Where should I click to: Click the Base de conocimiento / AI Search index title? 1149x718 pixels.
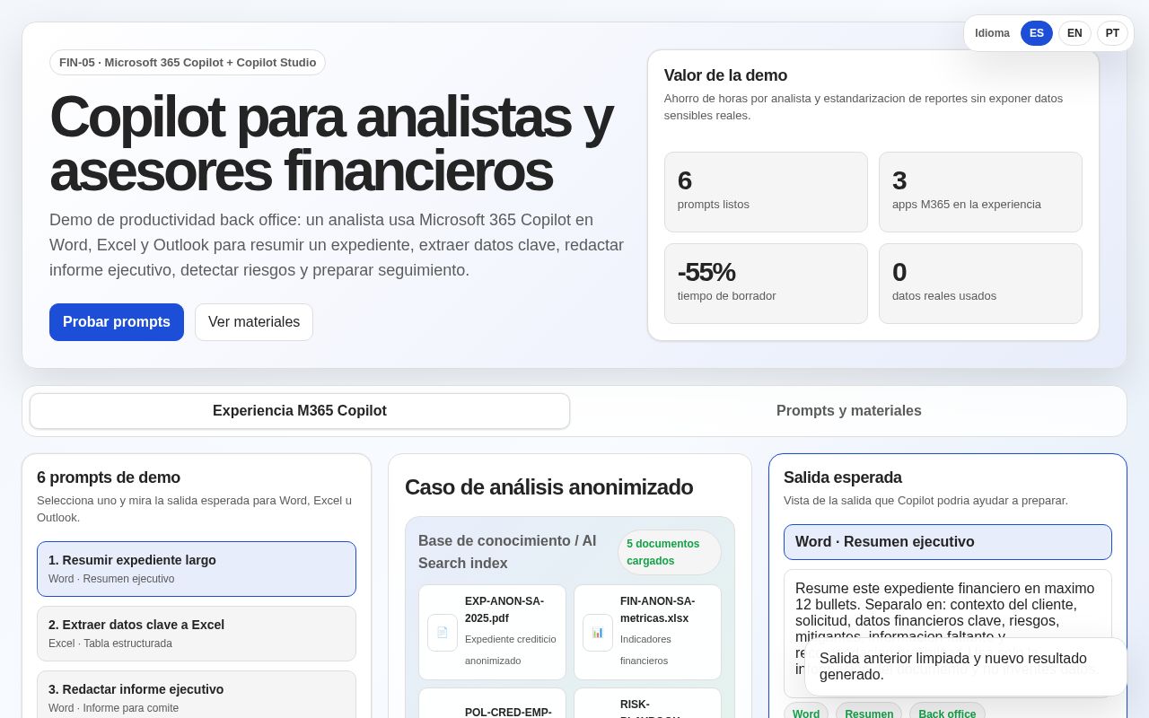[507, 552]
